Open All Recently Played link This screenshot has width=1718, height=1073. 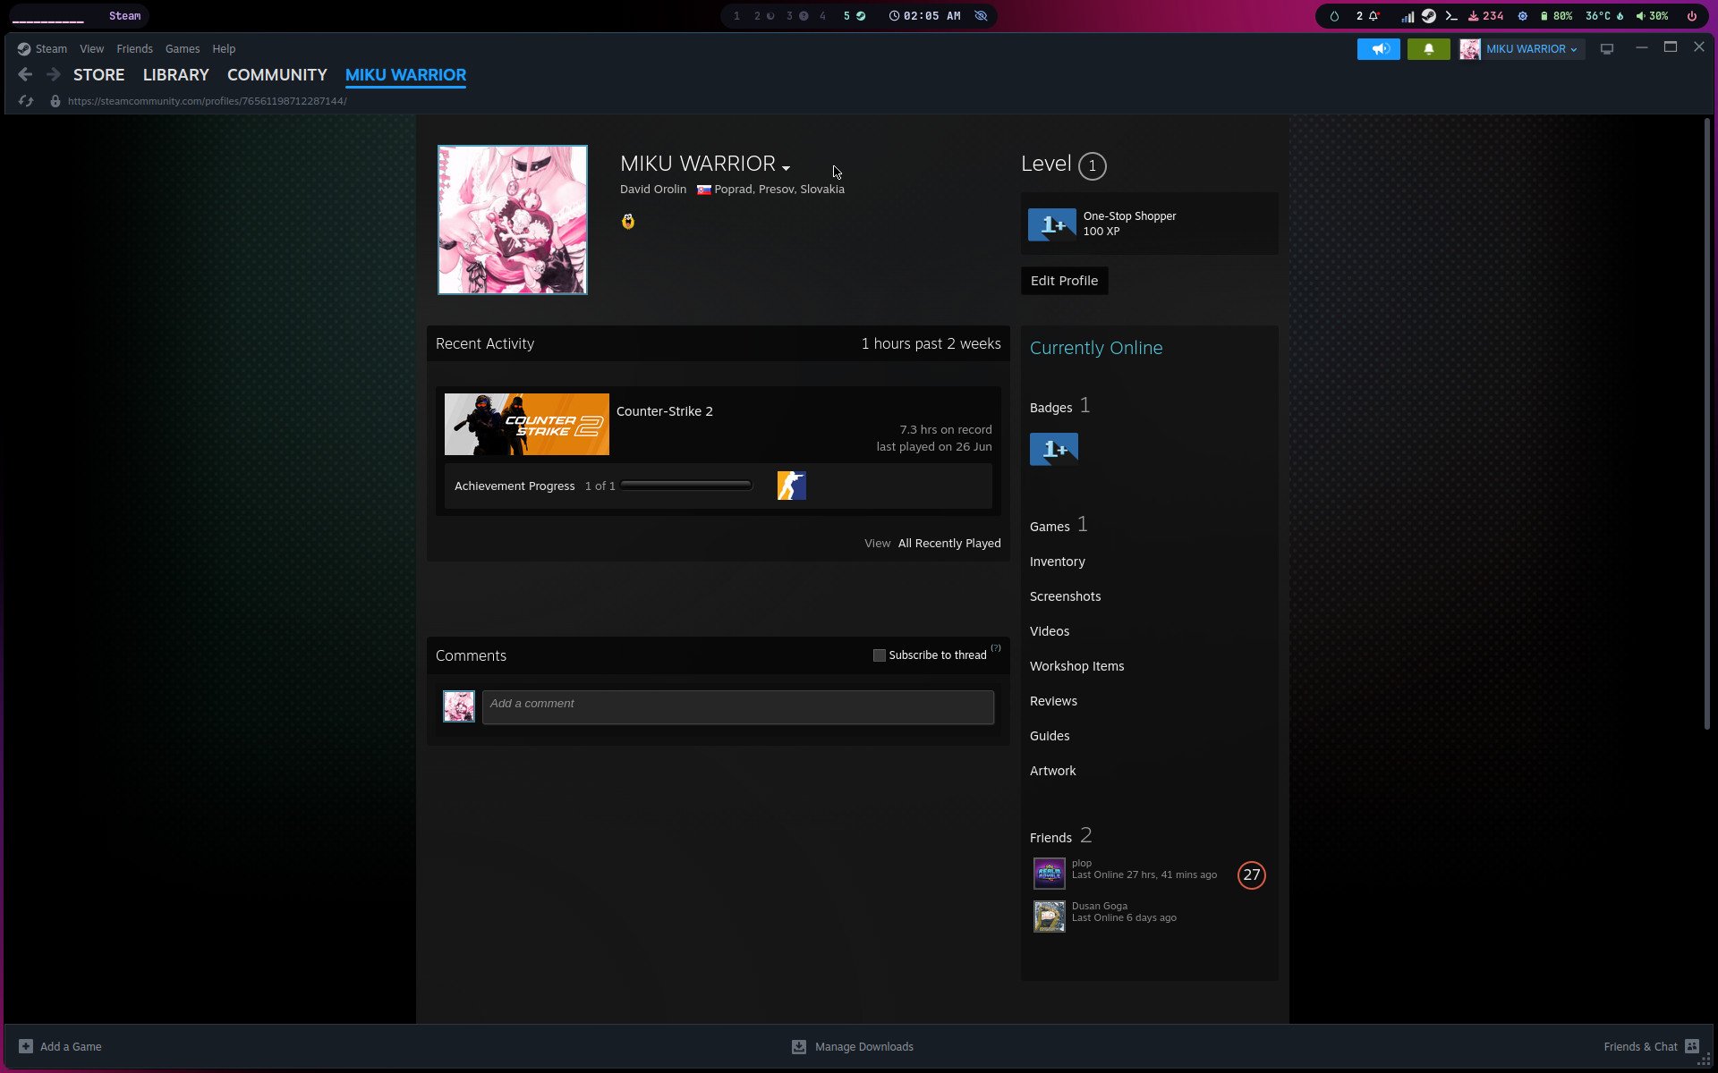(949, 544)
